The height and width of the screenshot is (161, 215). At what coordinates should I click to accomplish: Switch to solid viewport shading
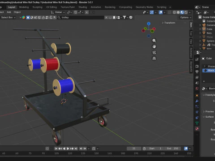[178, 13]
